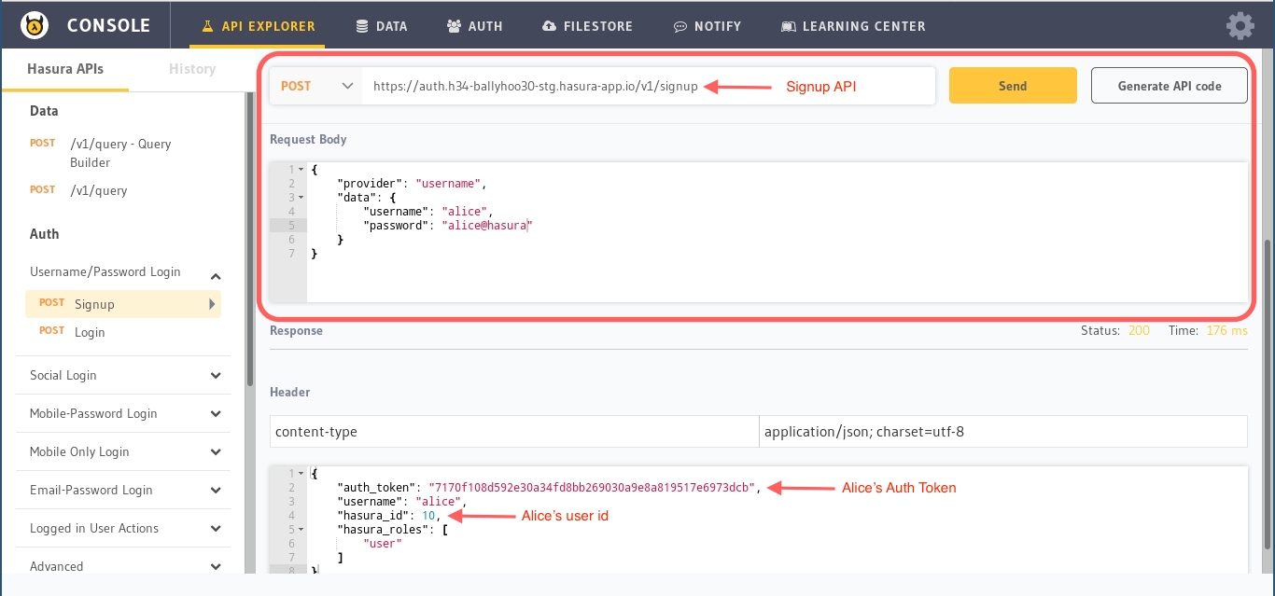Click the auth_token value in response
This screenshot has height=596, width=1275.
point(592,488)
